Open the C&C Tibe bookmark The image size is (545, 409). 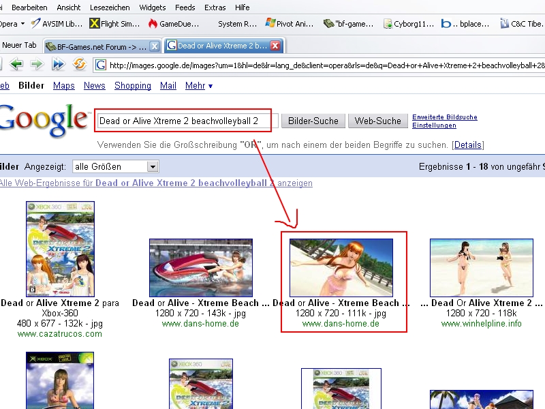click(522, 24)
